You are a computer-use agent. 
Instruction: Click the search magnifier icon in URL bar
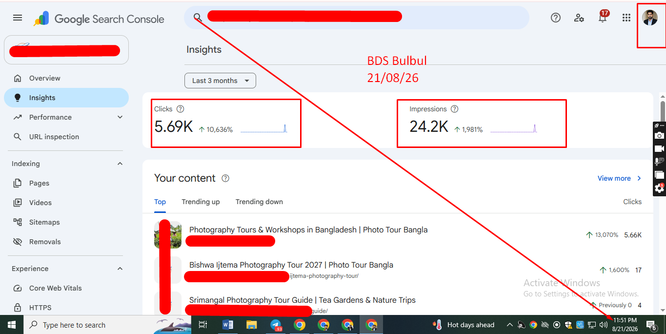(x=198, y=18)
